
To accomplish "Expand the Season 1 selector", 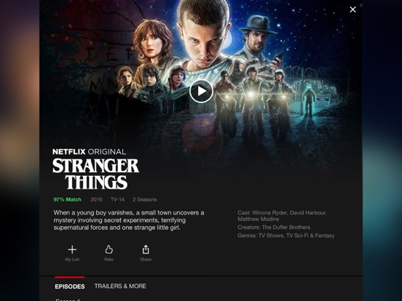I will (x=68, y=300).
